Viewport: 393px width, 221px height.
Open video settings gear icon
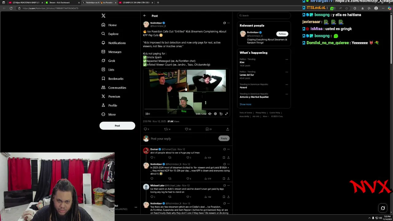coord(215,114)
